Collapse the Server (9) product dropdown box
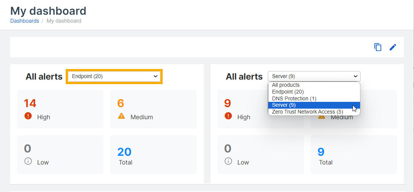 pyautogui.click(x=314, y=76)
